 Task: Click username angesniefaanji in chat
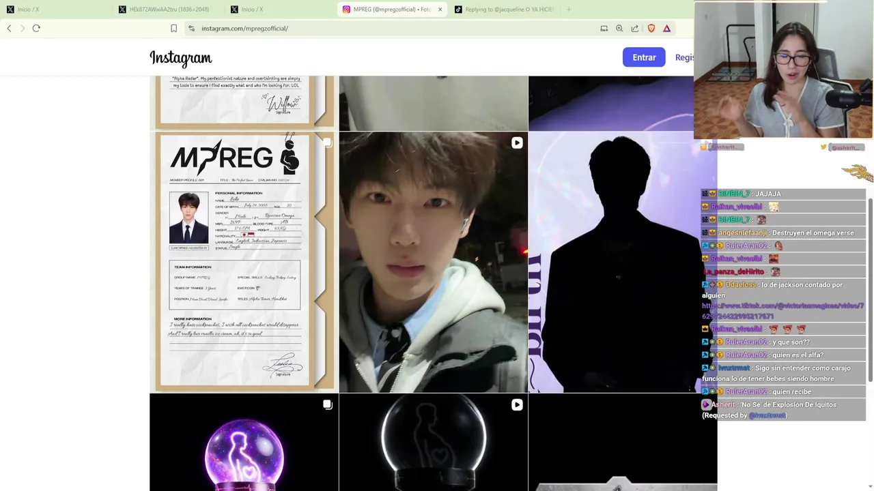[742, 233]
